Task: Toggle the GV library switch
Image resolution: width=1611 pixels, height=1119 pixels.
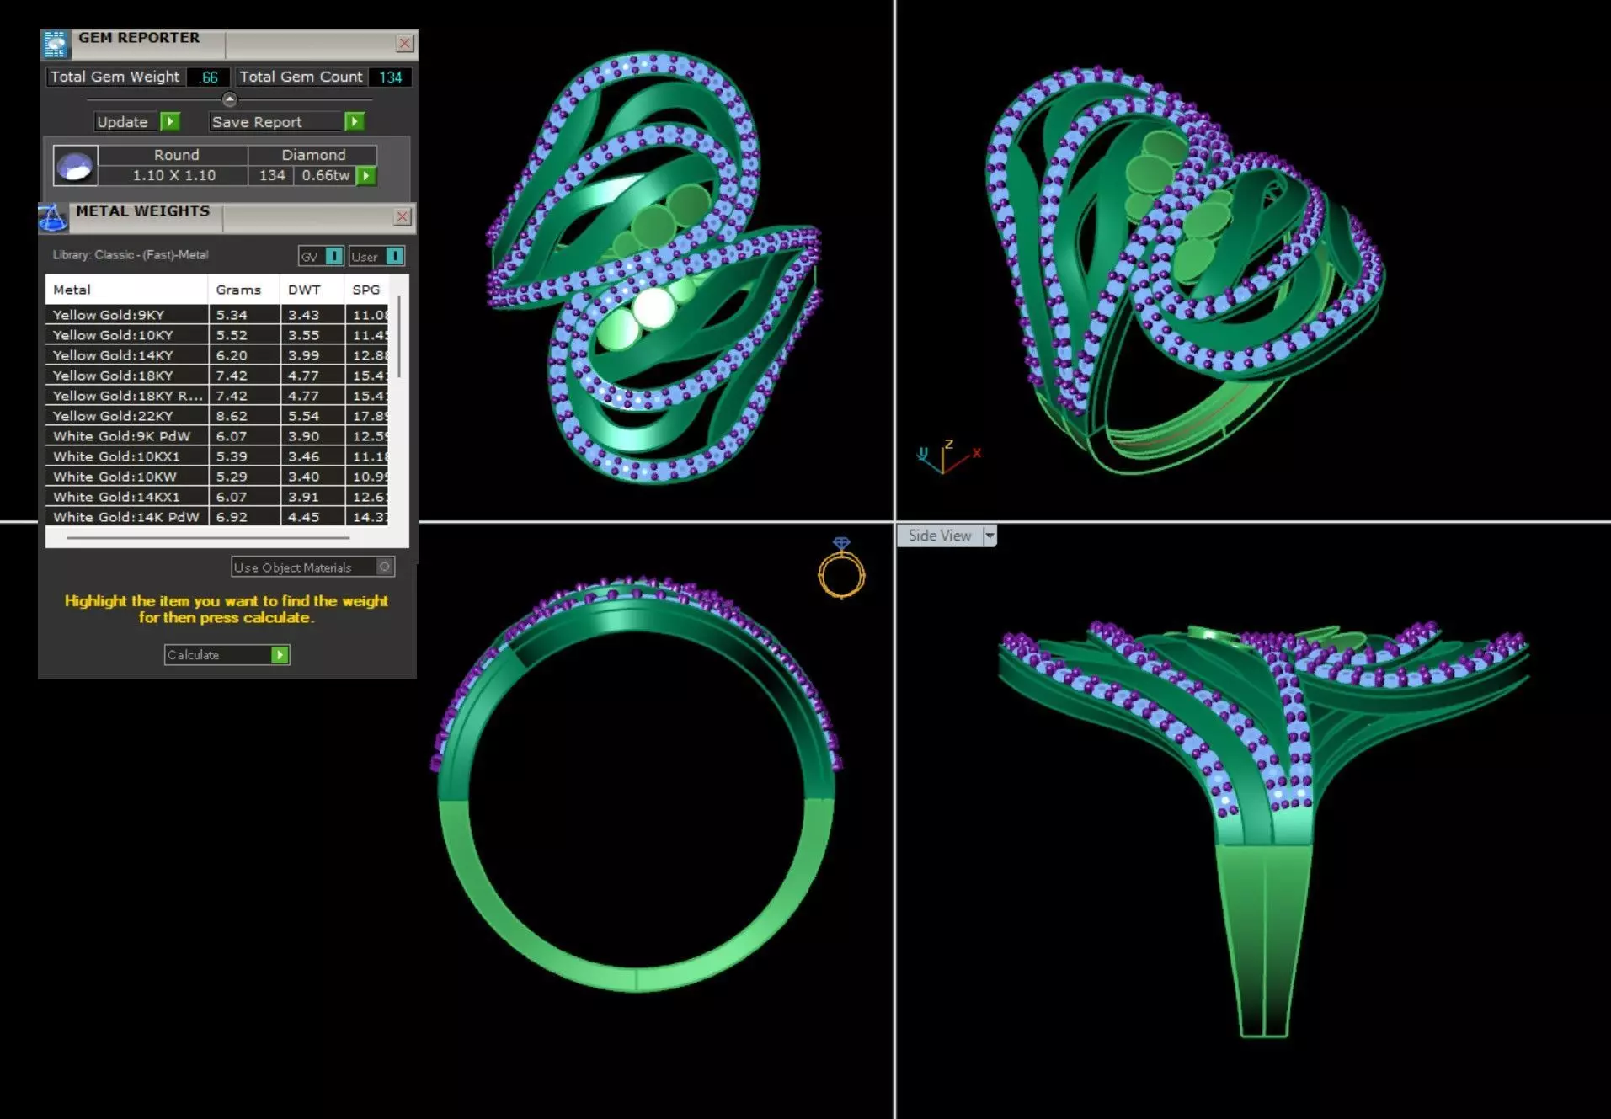Action: pos(321,256)
